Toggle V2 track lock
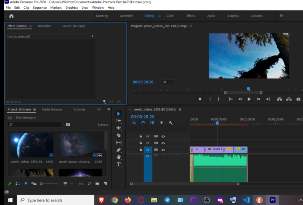 [x=141, y=143]
